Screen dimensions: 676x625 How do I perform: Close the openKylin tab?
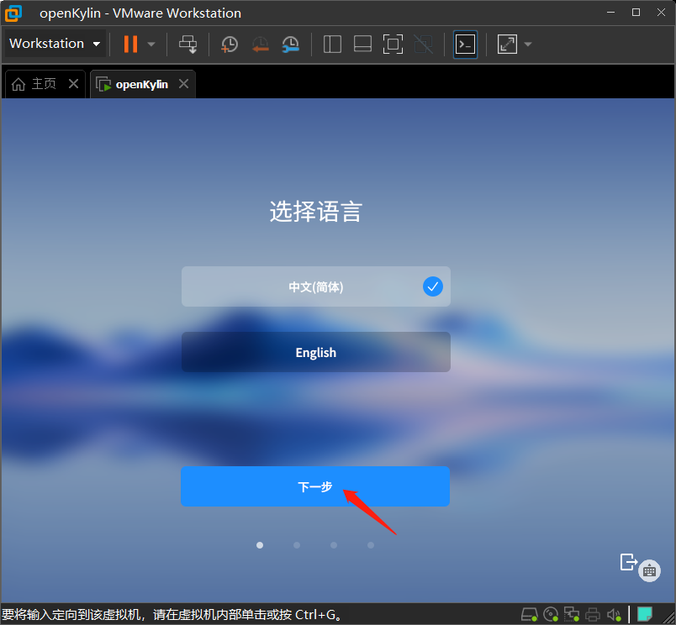point(183,83)
